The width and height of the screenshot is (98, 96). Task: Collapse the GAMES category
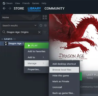[x=2, y=39]
